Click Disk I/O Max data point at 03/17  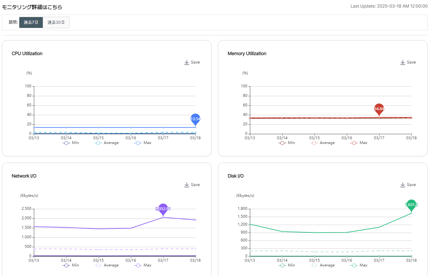click(379, 227)
